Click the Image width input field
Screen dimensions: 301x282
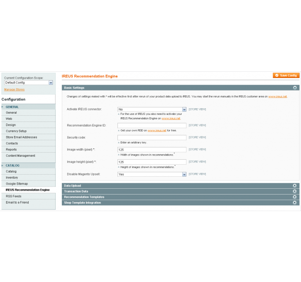(x=152, y=150)
